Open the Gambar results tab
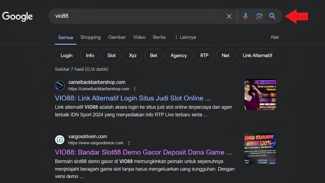Screen dimensions: 325x183 pos(117,37)
